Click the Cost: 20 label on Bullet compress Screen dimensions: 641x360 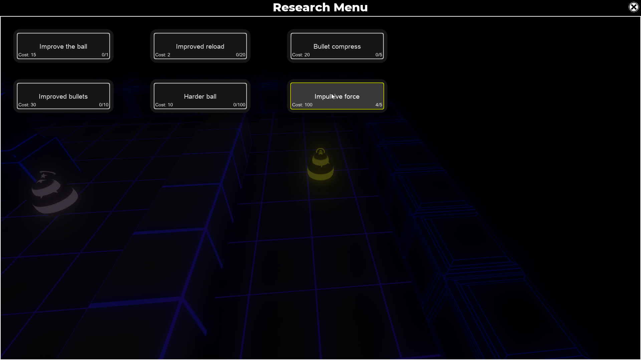301,55
